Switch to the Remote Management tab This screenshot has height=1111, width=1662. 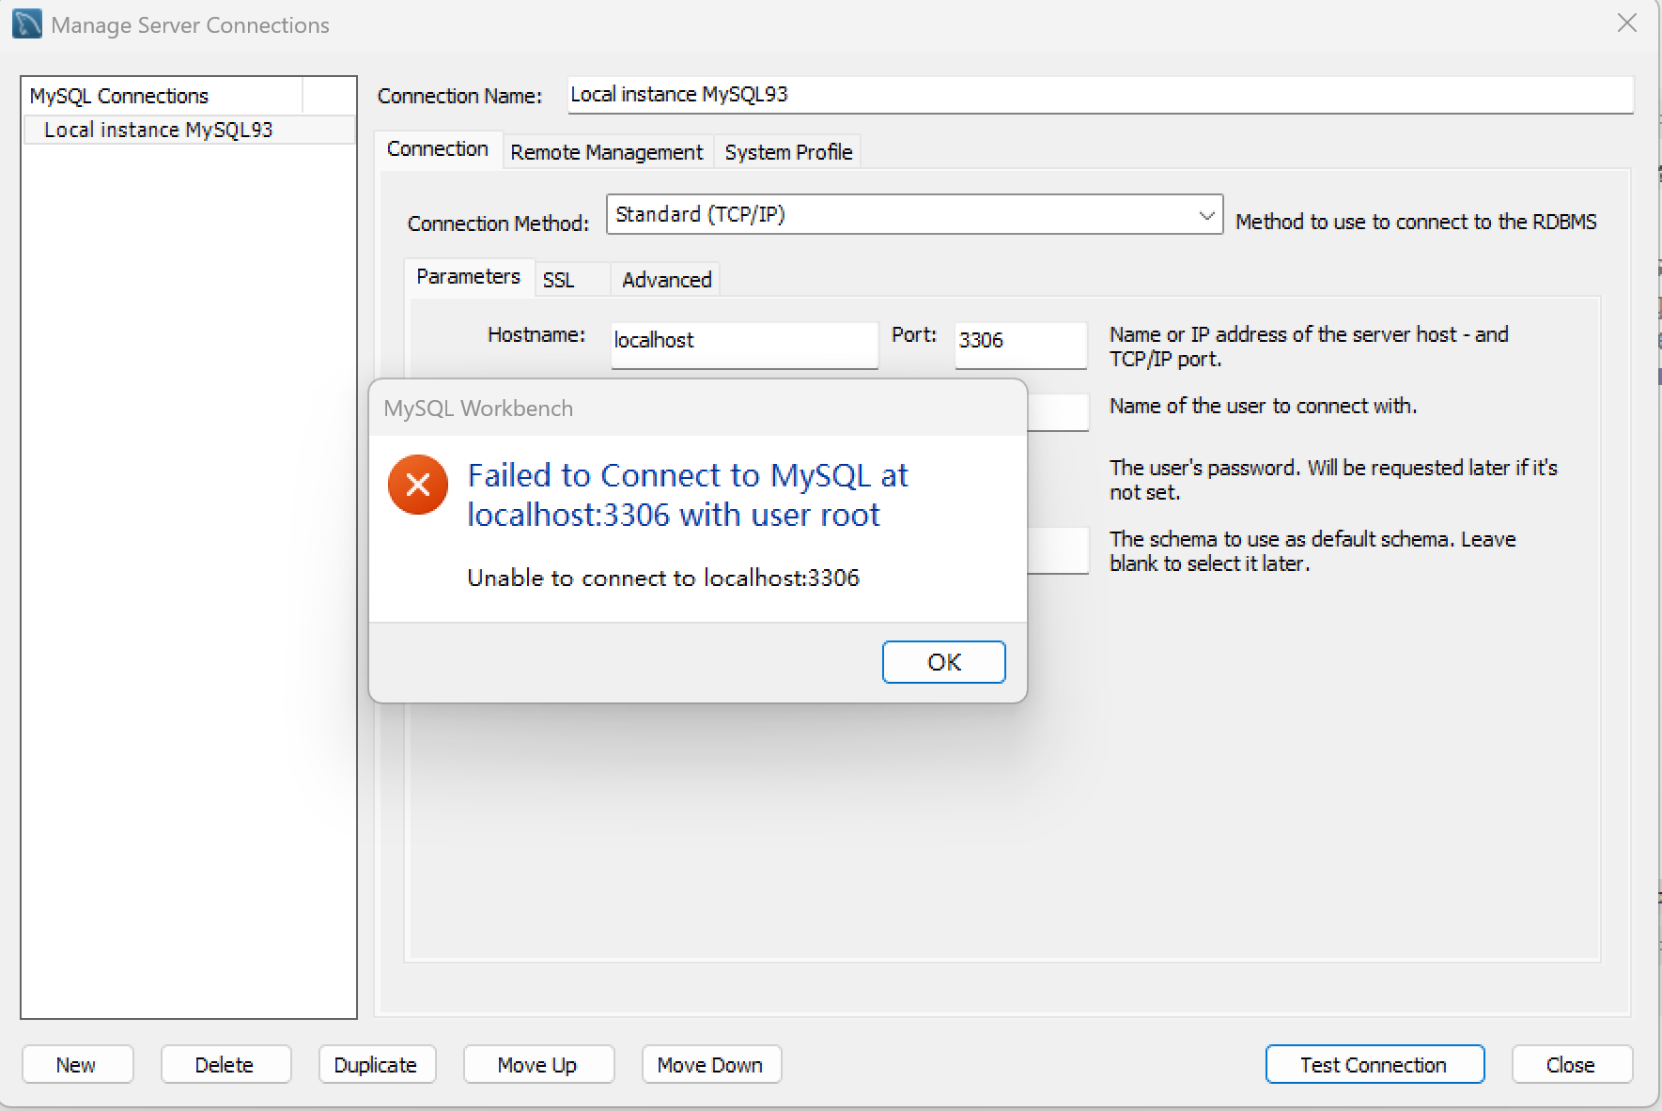click(606, 151)
